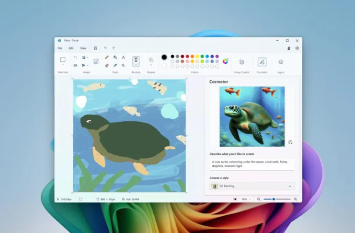Image resolution: width=355 pixels, height=233 pixels.
Task: Open the Layers panel
Action: click(x=281, y=62)
